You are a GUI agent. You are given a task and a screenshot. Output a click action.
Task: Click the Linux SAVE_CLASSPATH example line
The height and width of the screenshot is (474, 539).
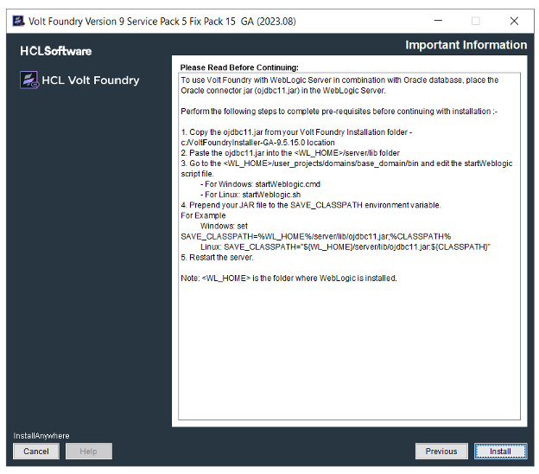346,247
